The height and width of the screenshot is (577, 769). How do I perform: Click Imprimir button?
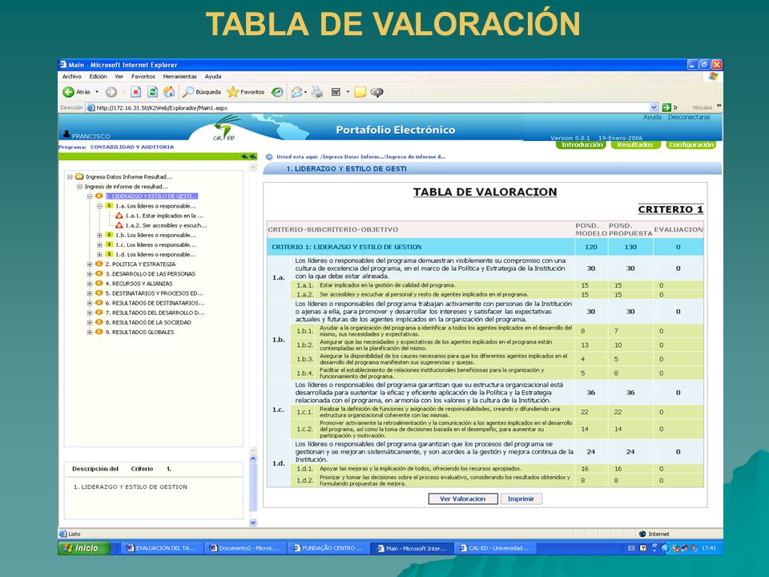point(521,498)
